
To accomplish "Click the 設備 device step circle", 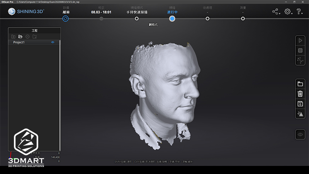I will coord(66,18).
